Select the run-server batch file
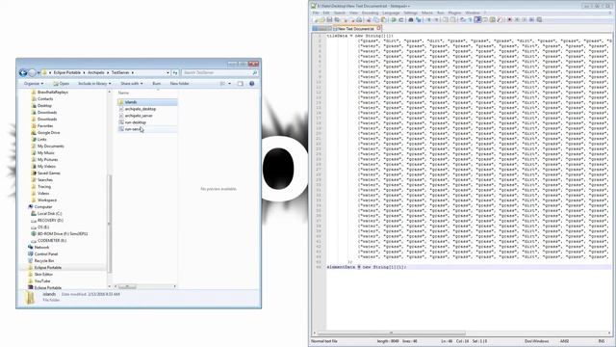616x347 pixels. pyautogui.click(x=147, y=129)
